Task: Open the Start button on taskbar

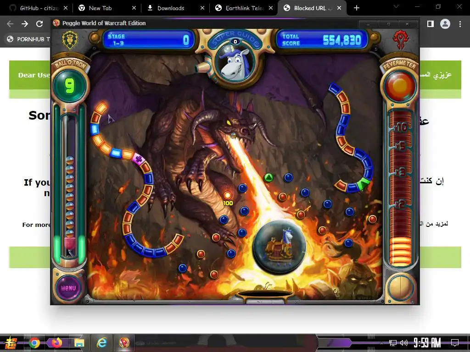Action: coord(11,343)
